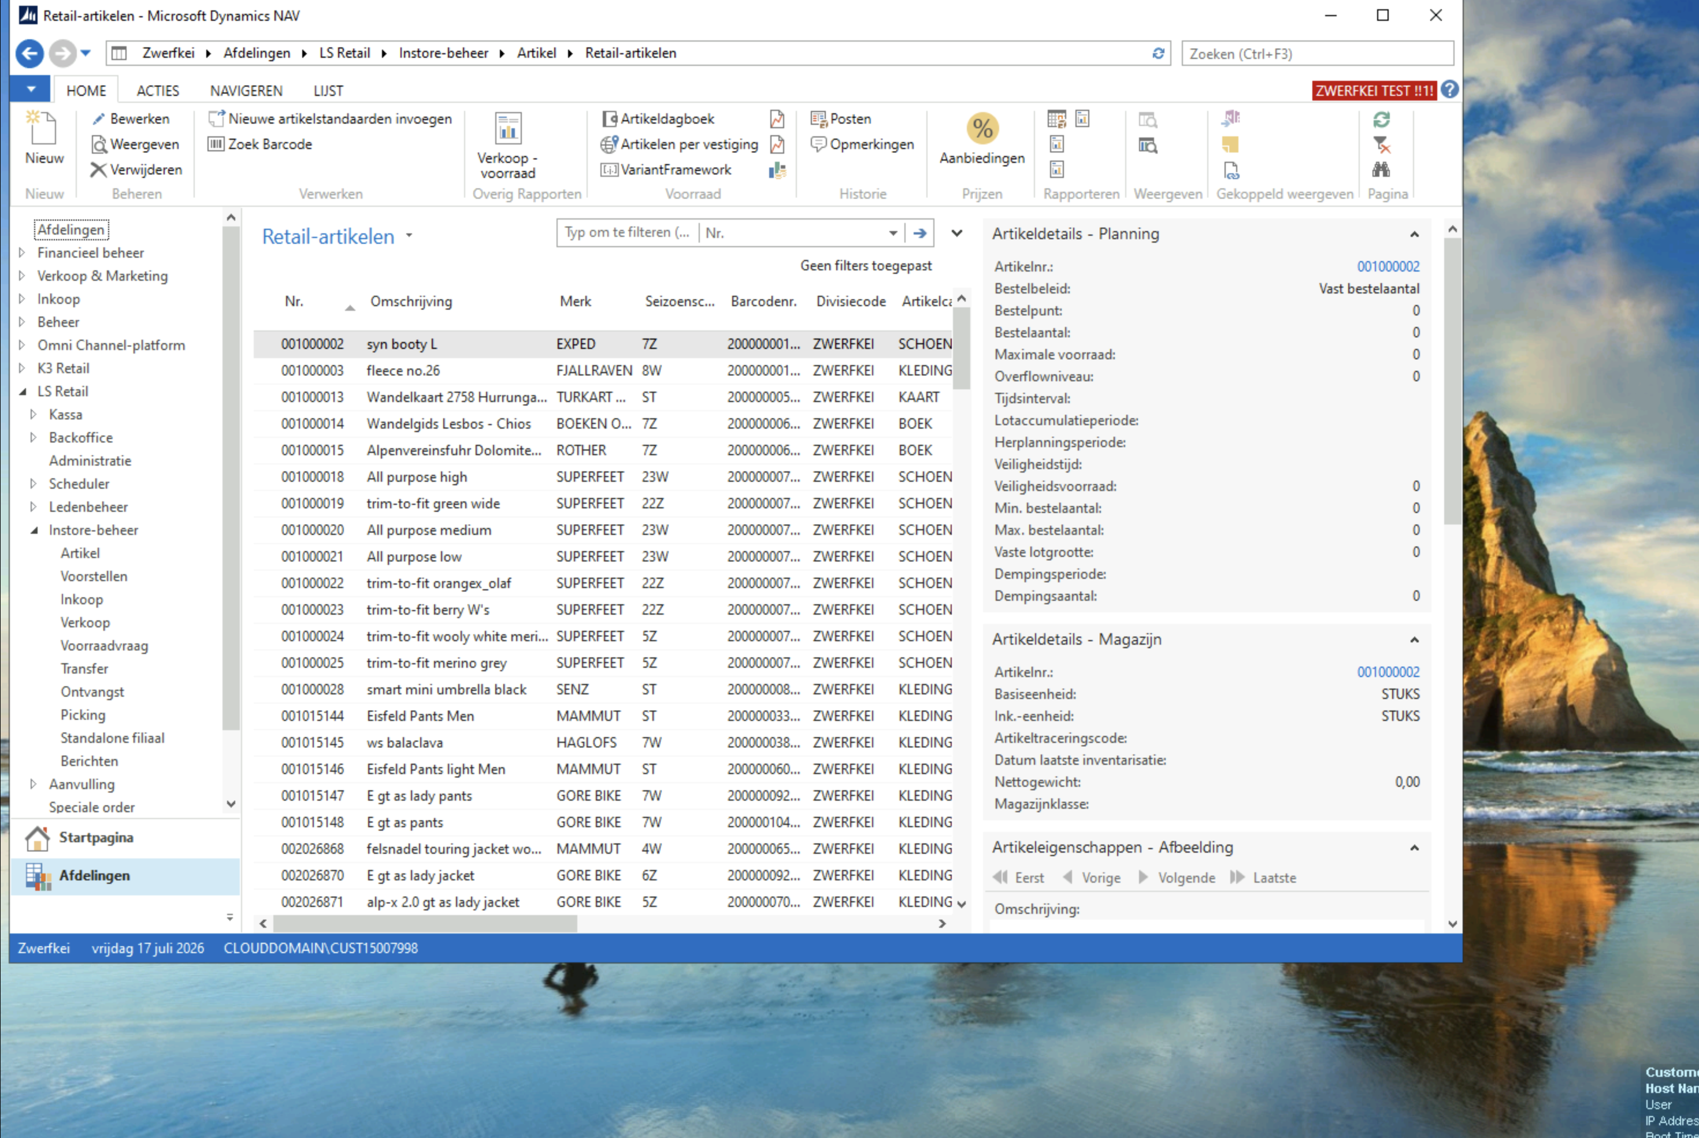Clear filter using the Pagina funnel icon
The width and height of the screenshot is (1699, 1138).
[1382, 144]
